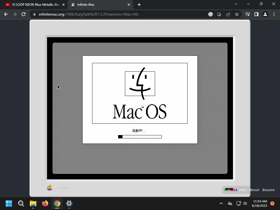
Task: Show hidden system tray icons
Action: [x=221, y=203]
